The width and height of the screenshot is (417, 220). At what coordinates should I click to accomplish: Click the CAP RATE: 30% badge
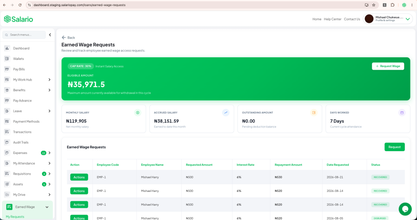tap(81, 66)
